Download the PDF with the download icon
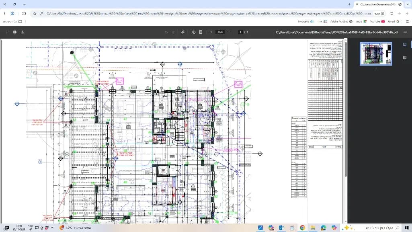The width and height of the screenshot is (412, 232). tap(22, 32)
